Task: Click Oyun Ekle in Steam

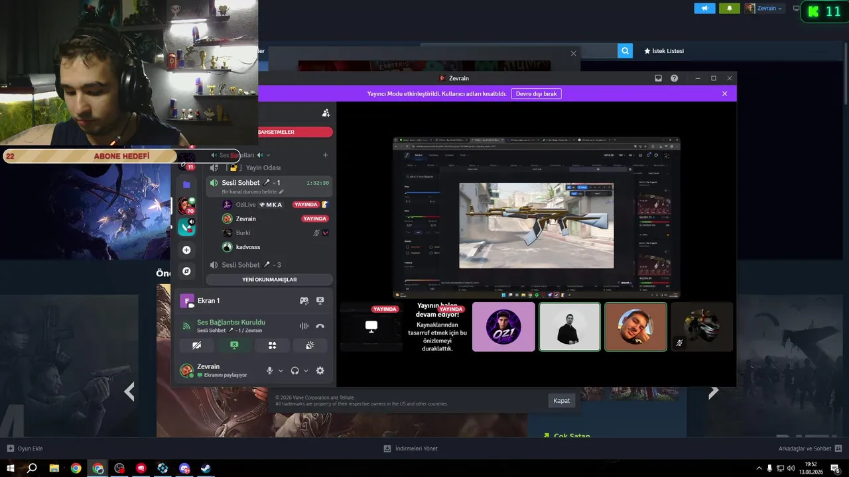Action: click(25, 449)
